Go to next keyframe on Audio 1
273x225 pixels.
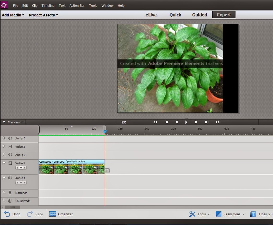[25, 183]
